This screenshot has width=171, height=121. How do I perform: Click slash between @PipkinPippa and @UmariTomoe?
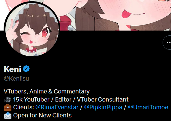(x=125, y=108)
